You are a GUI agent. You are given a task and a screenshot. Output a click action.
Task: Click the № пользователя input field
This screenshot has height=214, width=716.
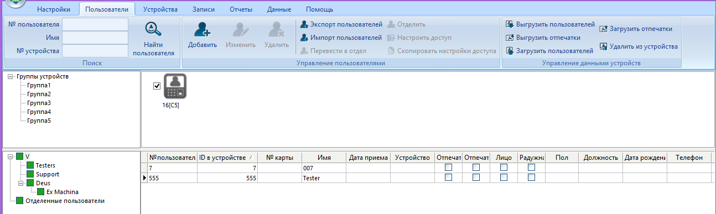coord(95,24)
